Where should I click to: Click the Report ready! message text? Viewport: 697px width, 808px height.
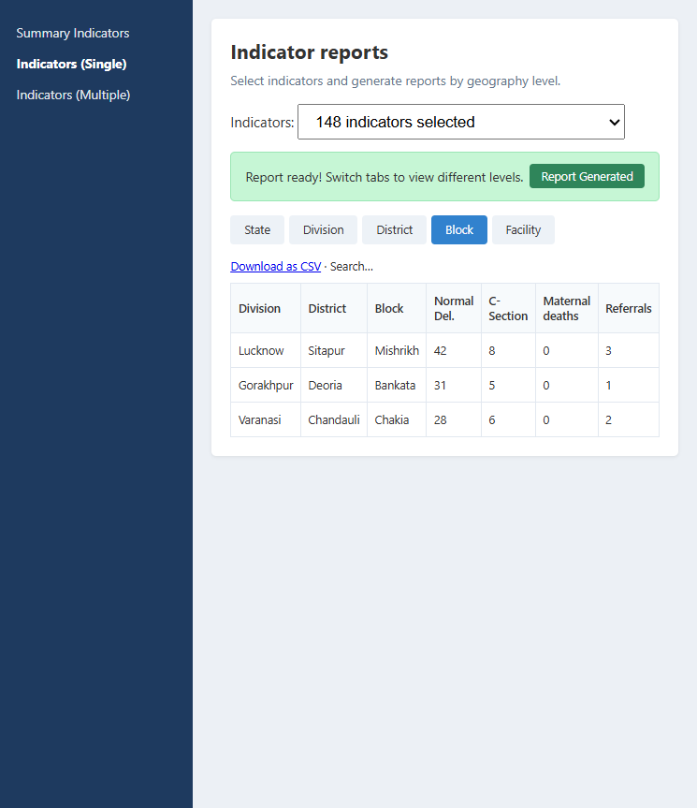[x=384, y=177]
